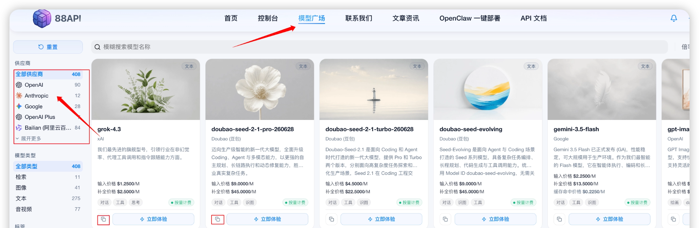This screenshot has height=228, width=699.
Task: Try grok-4.3 with 立即体验
Action: [x=153, y=219]
